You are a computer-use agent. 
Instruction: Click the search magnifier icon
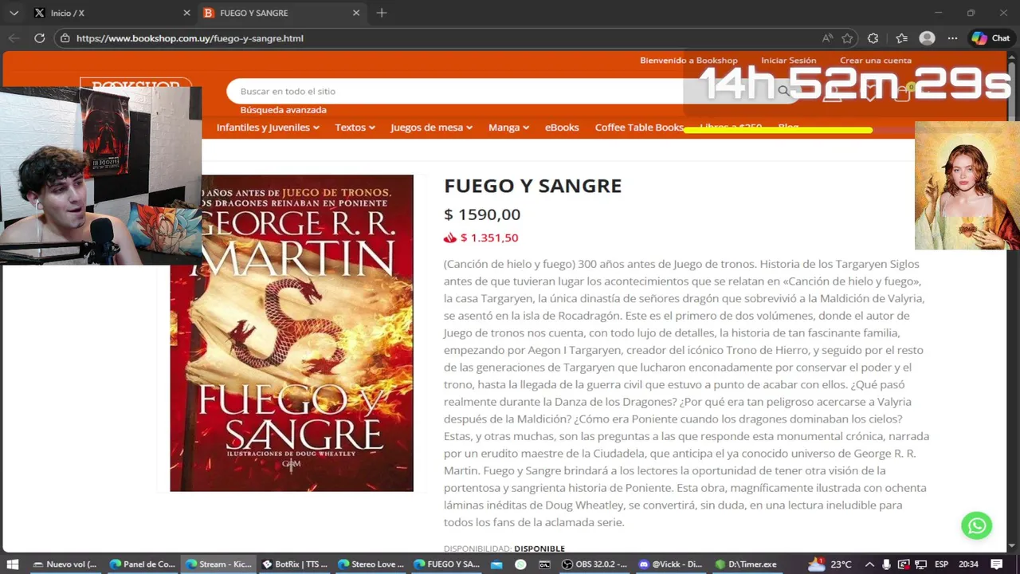tap(784, 92)
